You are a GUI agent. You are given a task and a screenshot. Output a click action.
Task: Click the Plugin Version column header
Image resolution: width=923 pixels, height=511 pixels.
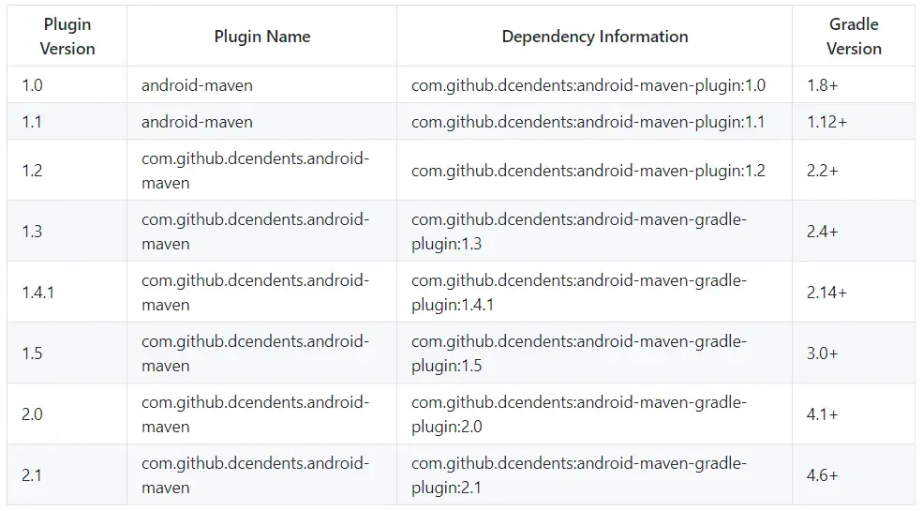click(67, 37)
